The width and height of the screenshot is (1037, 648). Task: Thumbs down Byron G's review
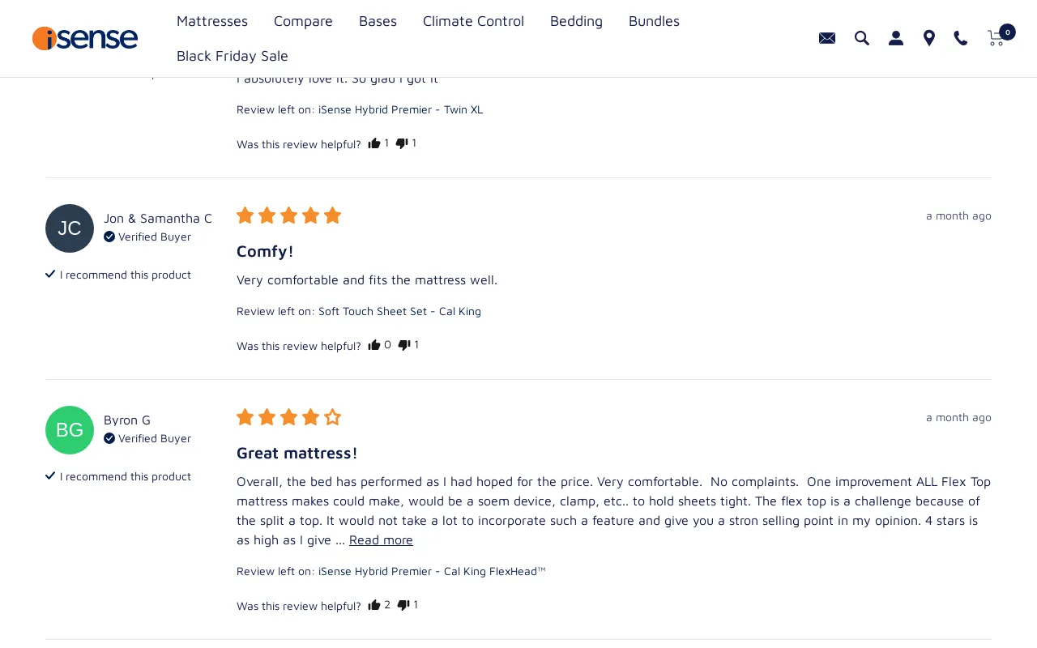point(403,605)
